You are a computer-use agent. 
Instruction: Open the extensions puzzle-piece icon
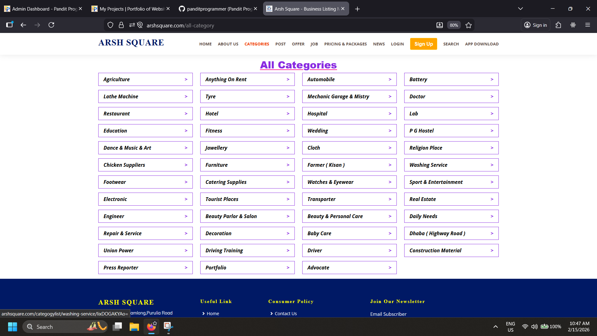(558, 25)
